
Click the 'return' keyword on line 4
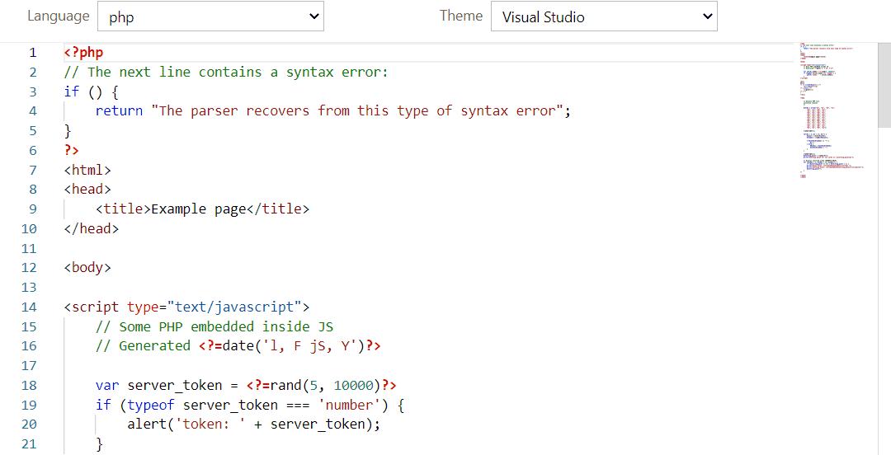click(x=119, y=111)
